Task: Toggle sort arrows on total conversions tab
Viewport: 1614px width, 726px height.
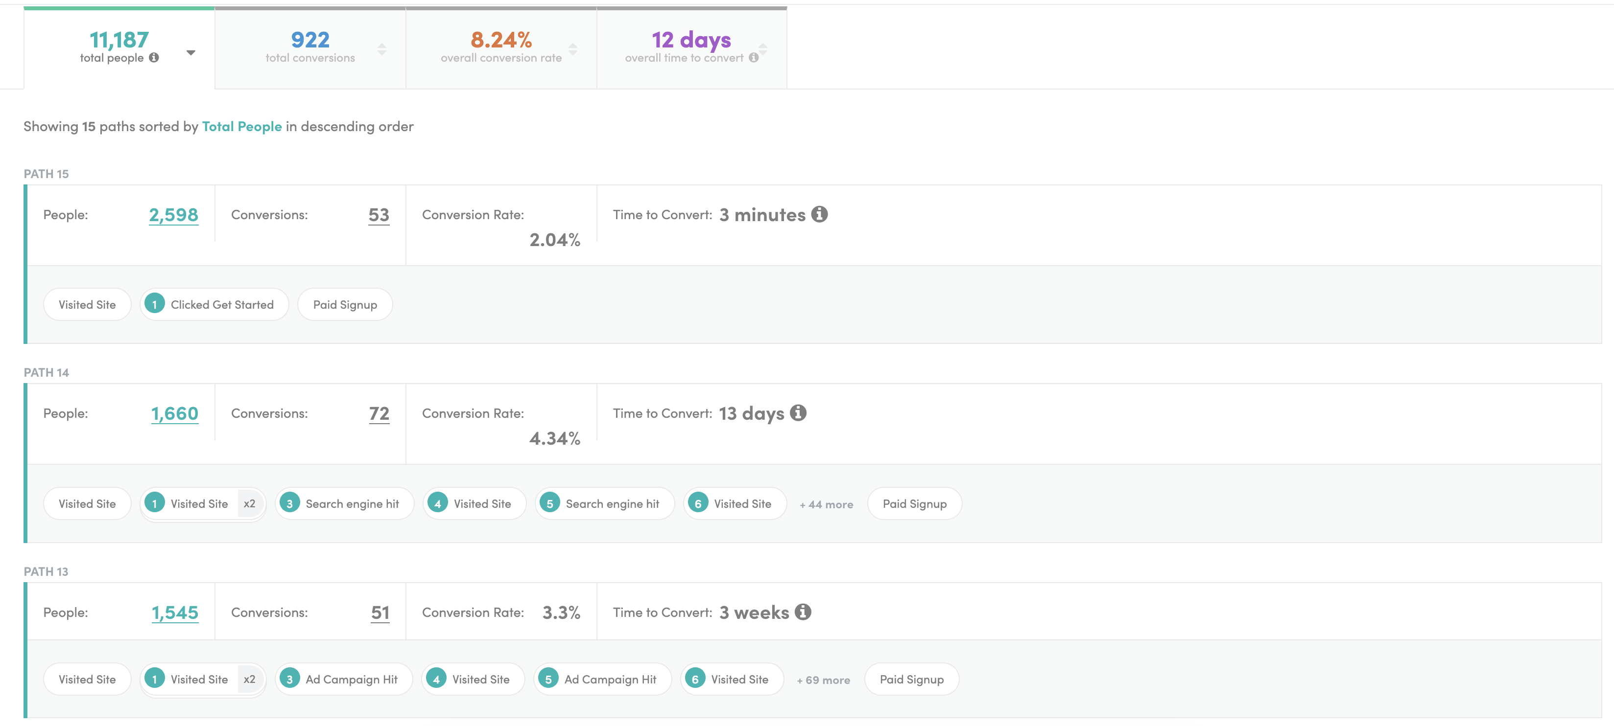Action: point(381,49)
